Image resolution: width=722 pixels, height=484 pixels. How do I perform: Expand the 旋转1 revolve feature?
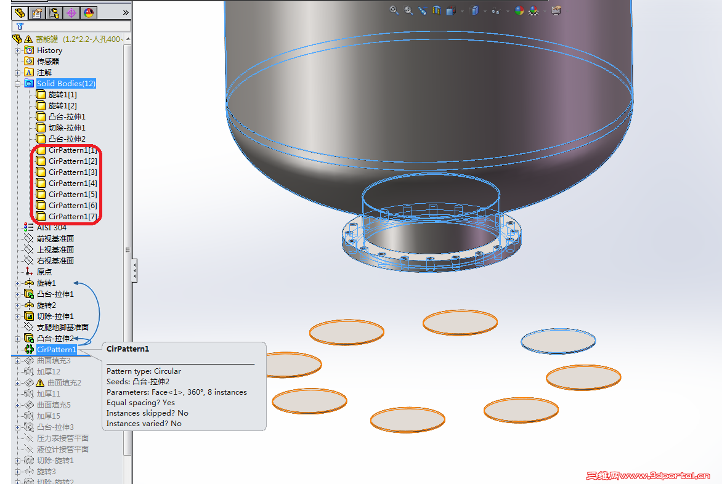coord(17,283)
